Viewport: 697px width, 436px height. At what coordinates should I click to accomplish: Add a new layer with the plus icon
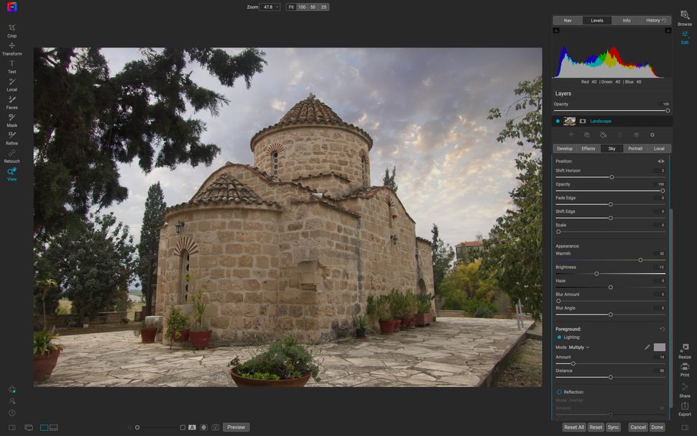[x=571, y=135]
